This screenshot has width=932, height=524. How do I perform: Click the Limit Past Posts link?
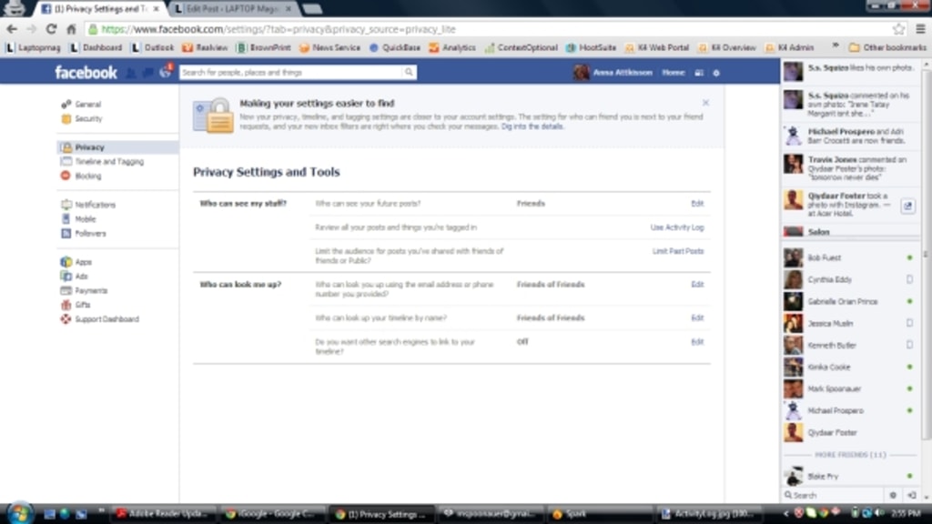click(678, 251)
